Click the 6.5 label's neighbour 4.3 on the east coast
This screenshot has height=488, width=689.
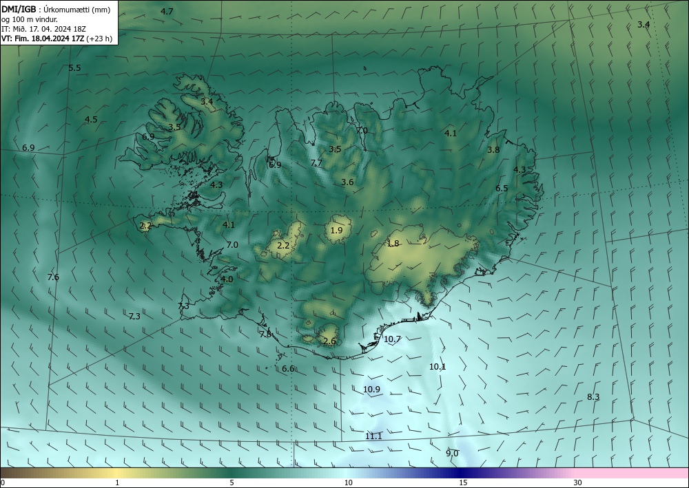pos(520,169)
